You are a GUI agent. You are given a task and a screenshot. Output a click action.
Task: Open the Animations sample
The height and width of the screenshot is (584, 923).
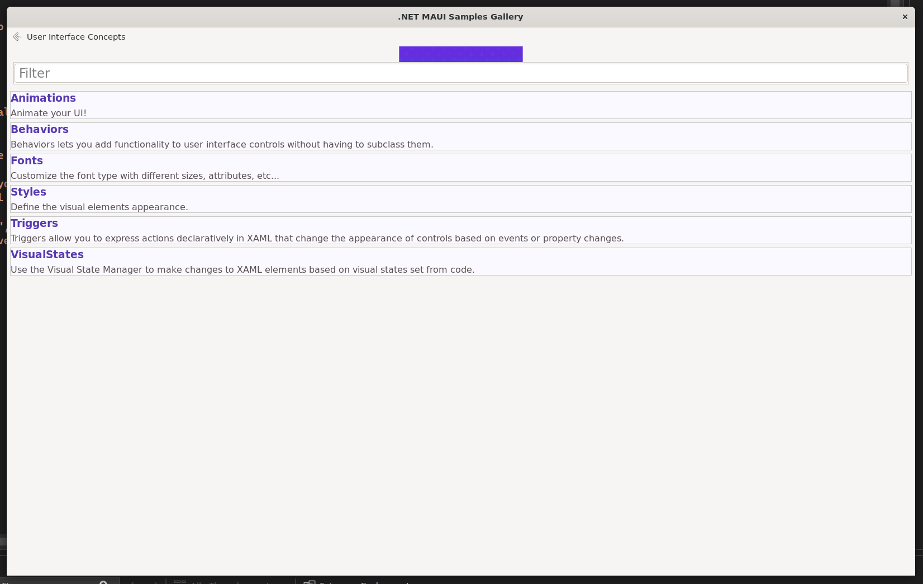click(x=43, y=98)
